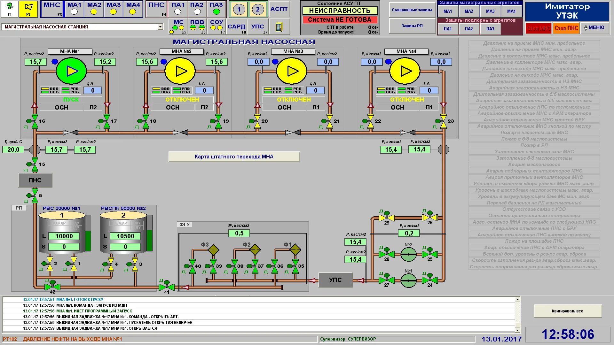
Task: Click the yellow МНА №3 pump symbol
Action: tap(292, 71)
